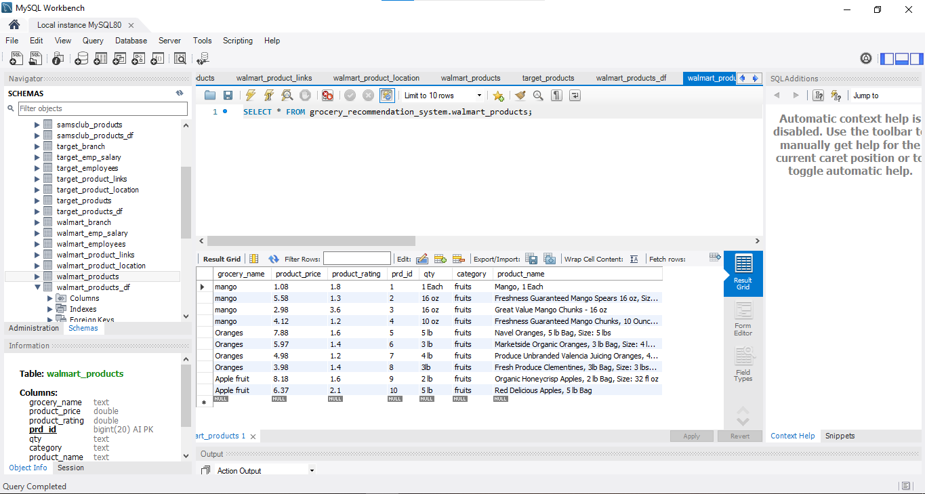Viewport: 925px width, 494px height.
Task: Collapse the walmart_products_df table node
Action: [39, 287]
